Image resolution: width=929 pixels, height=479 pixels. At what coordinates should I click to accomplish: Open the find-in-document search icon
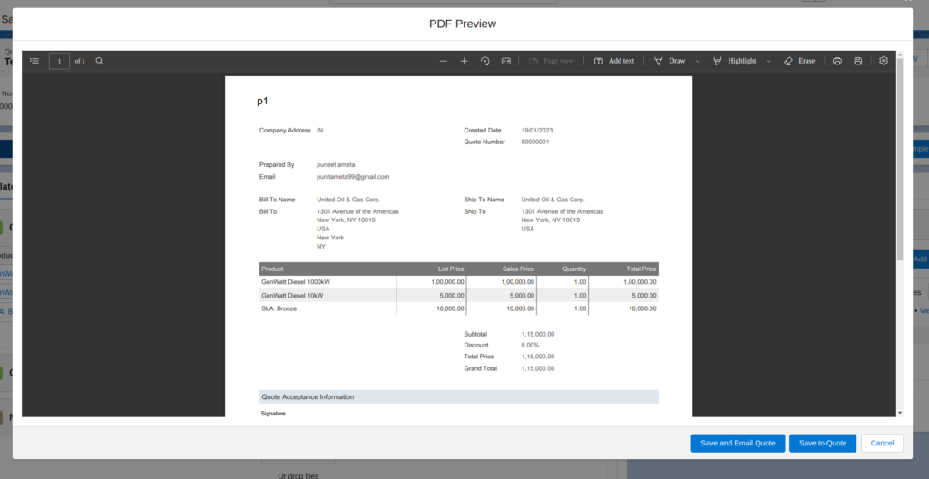click(100, 61)
